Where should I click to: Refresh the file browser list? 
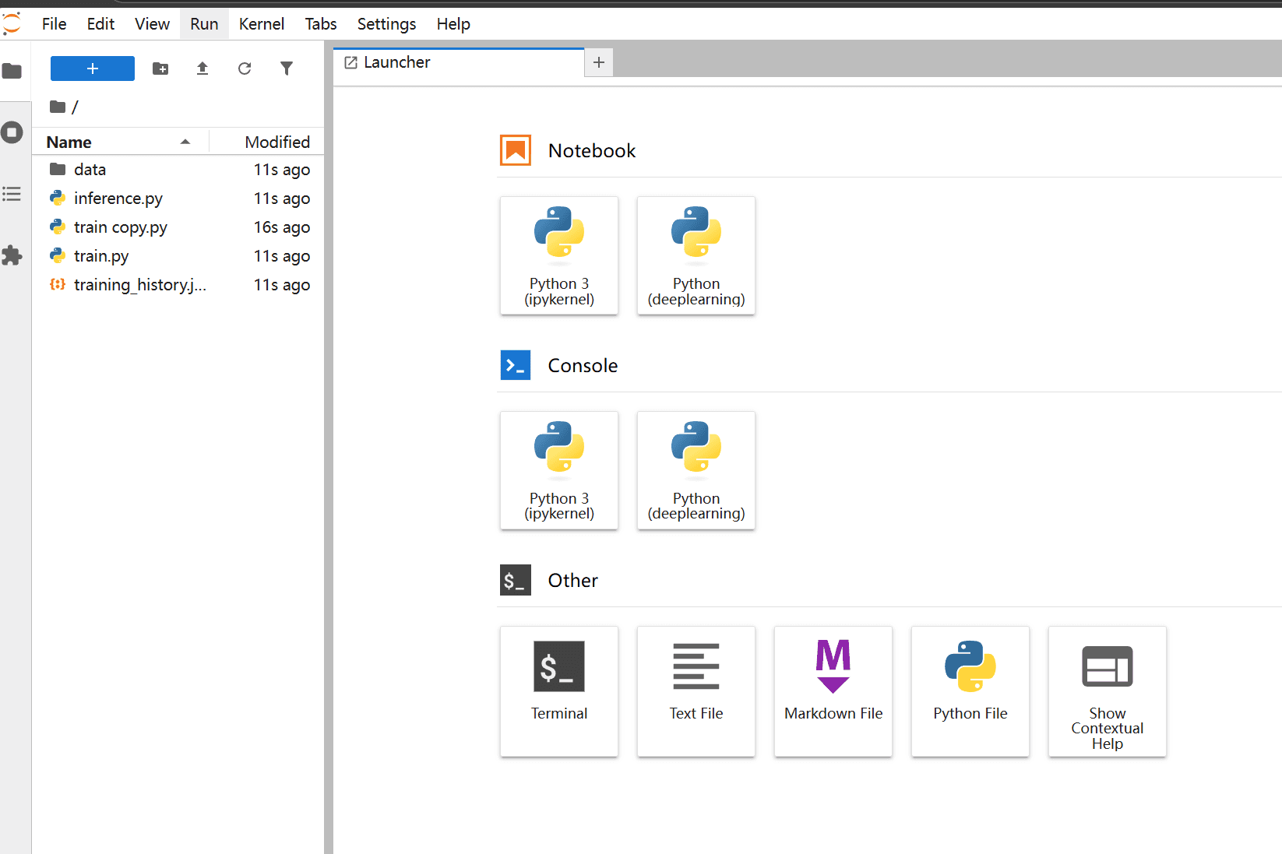coord(245,69)
